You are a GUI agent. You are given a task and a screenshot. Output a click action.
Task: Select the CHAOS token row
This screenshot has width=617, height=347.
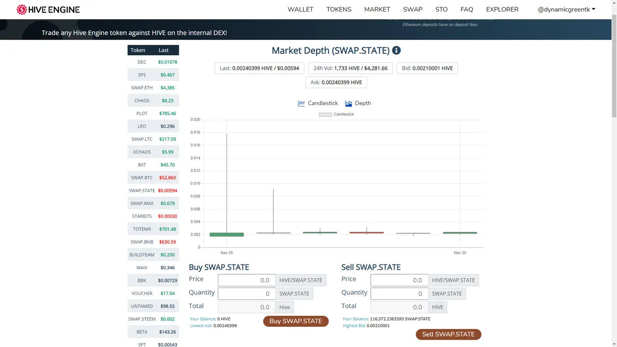pos(153,101)
